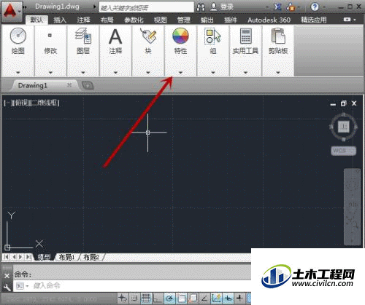Toggle Object Snap Tracking in status bar
This screenshot has height=305, width=365.
[204, 298]
